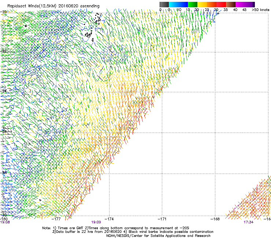Click the -20 latitude axis label

pyautogui.click(x=4, y=12)
